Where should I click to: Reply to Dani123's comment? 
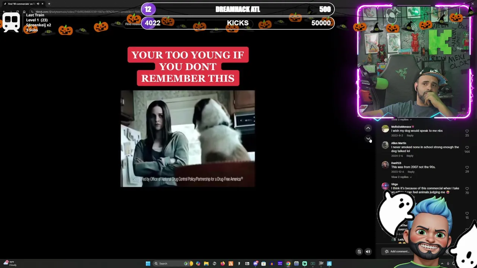tap(411, 172)
